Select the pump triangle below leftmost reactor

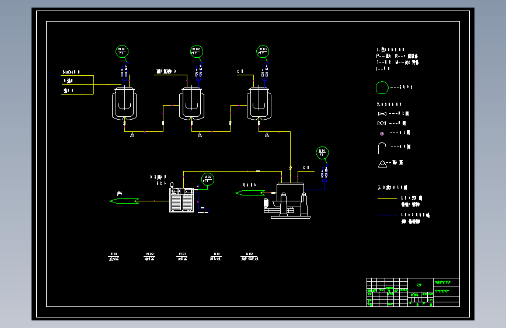click(132, 135)
